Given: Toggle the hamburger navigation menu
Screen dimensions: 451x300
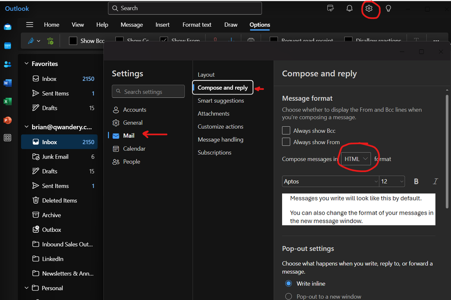Looking at the screenshot, I should click(x=30, y=25).
